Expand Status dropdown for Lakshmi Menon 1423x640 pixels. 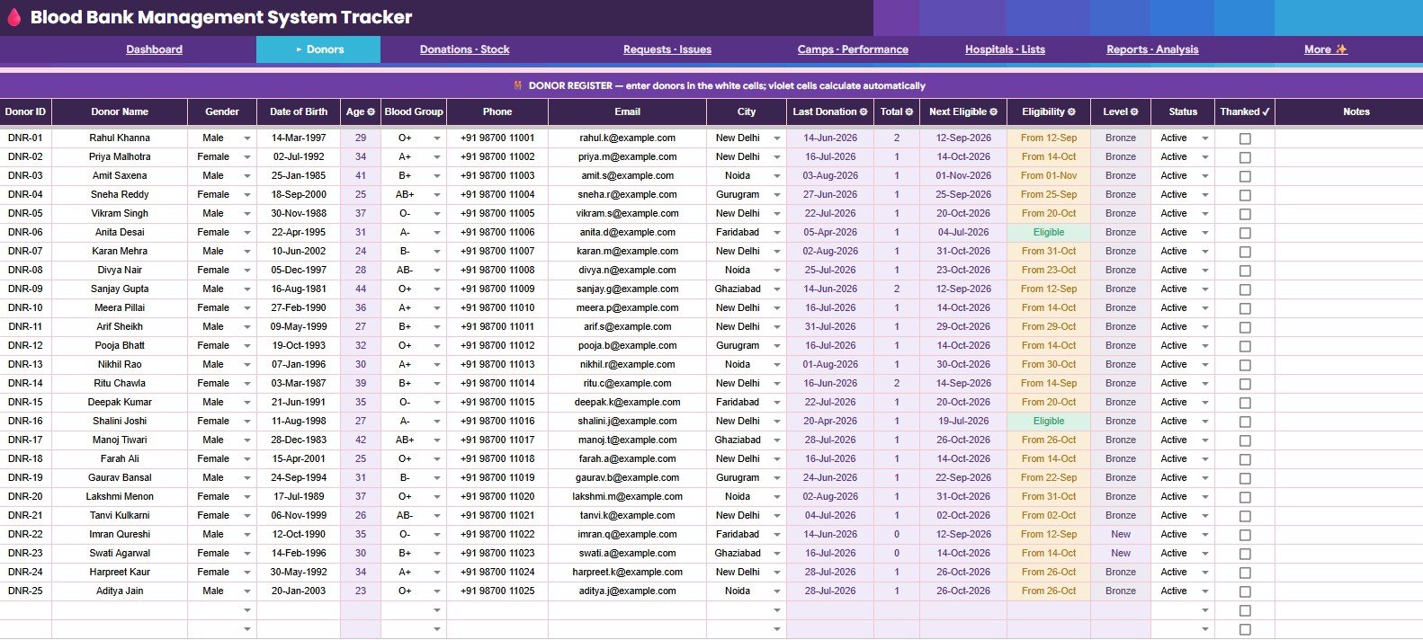(x=1205, y=497)
